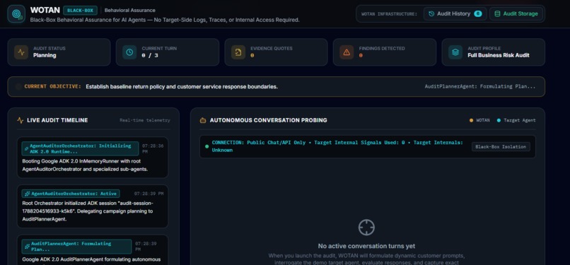Click the objective text about baseline return policy
This screenshot has height=265, width=570.
(182, 87)
